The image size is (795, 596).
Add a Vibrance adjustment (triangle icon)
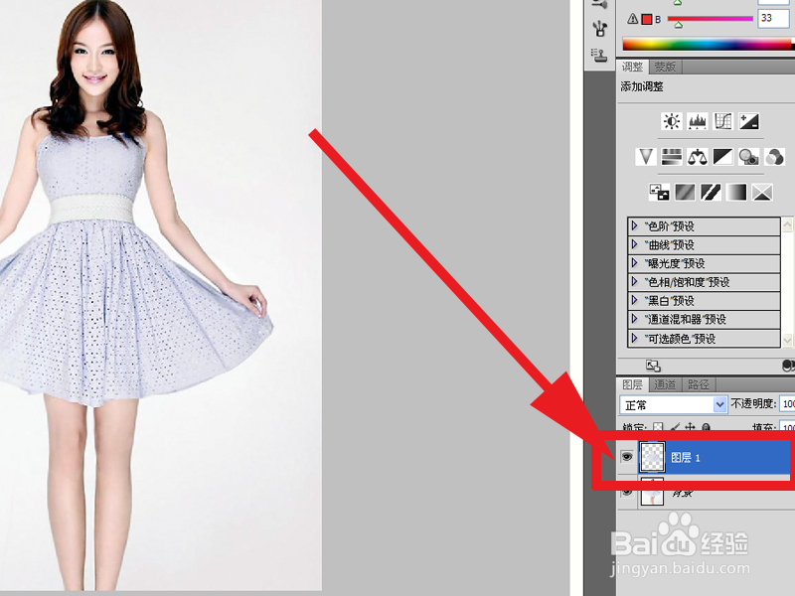coord(646,157)
